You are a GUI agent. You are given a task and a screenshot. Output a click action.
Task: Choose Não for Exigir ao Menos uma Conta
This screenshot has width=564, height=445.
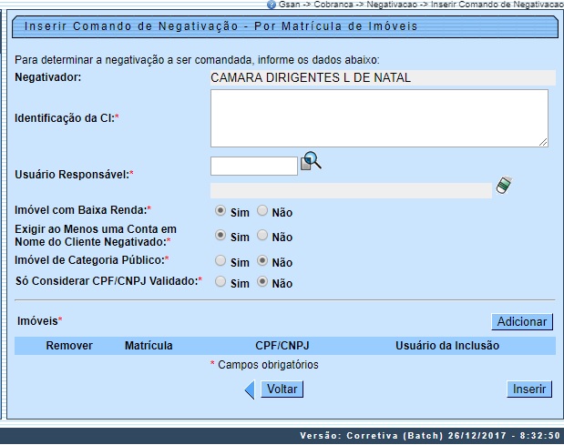point(262,236)
